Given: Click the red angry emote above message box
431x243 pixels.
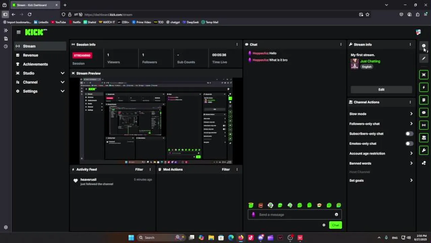Looking at the screenshot, I should [261, 205].
